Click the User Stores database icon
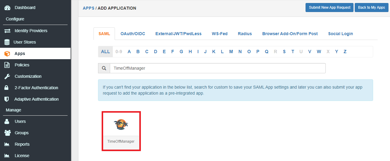 7,42
